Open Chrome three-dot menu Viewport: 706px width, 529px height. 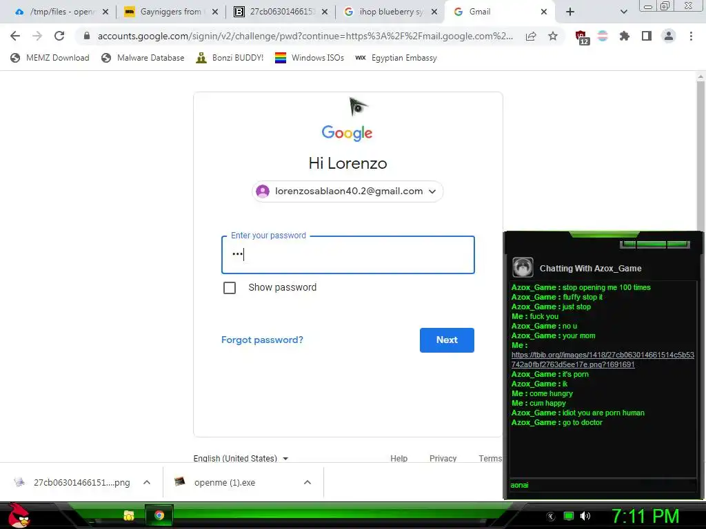coord(691,36)
